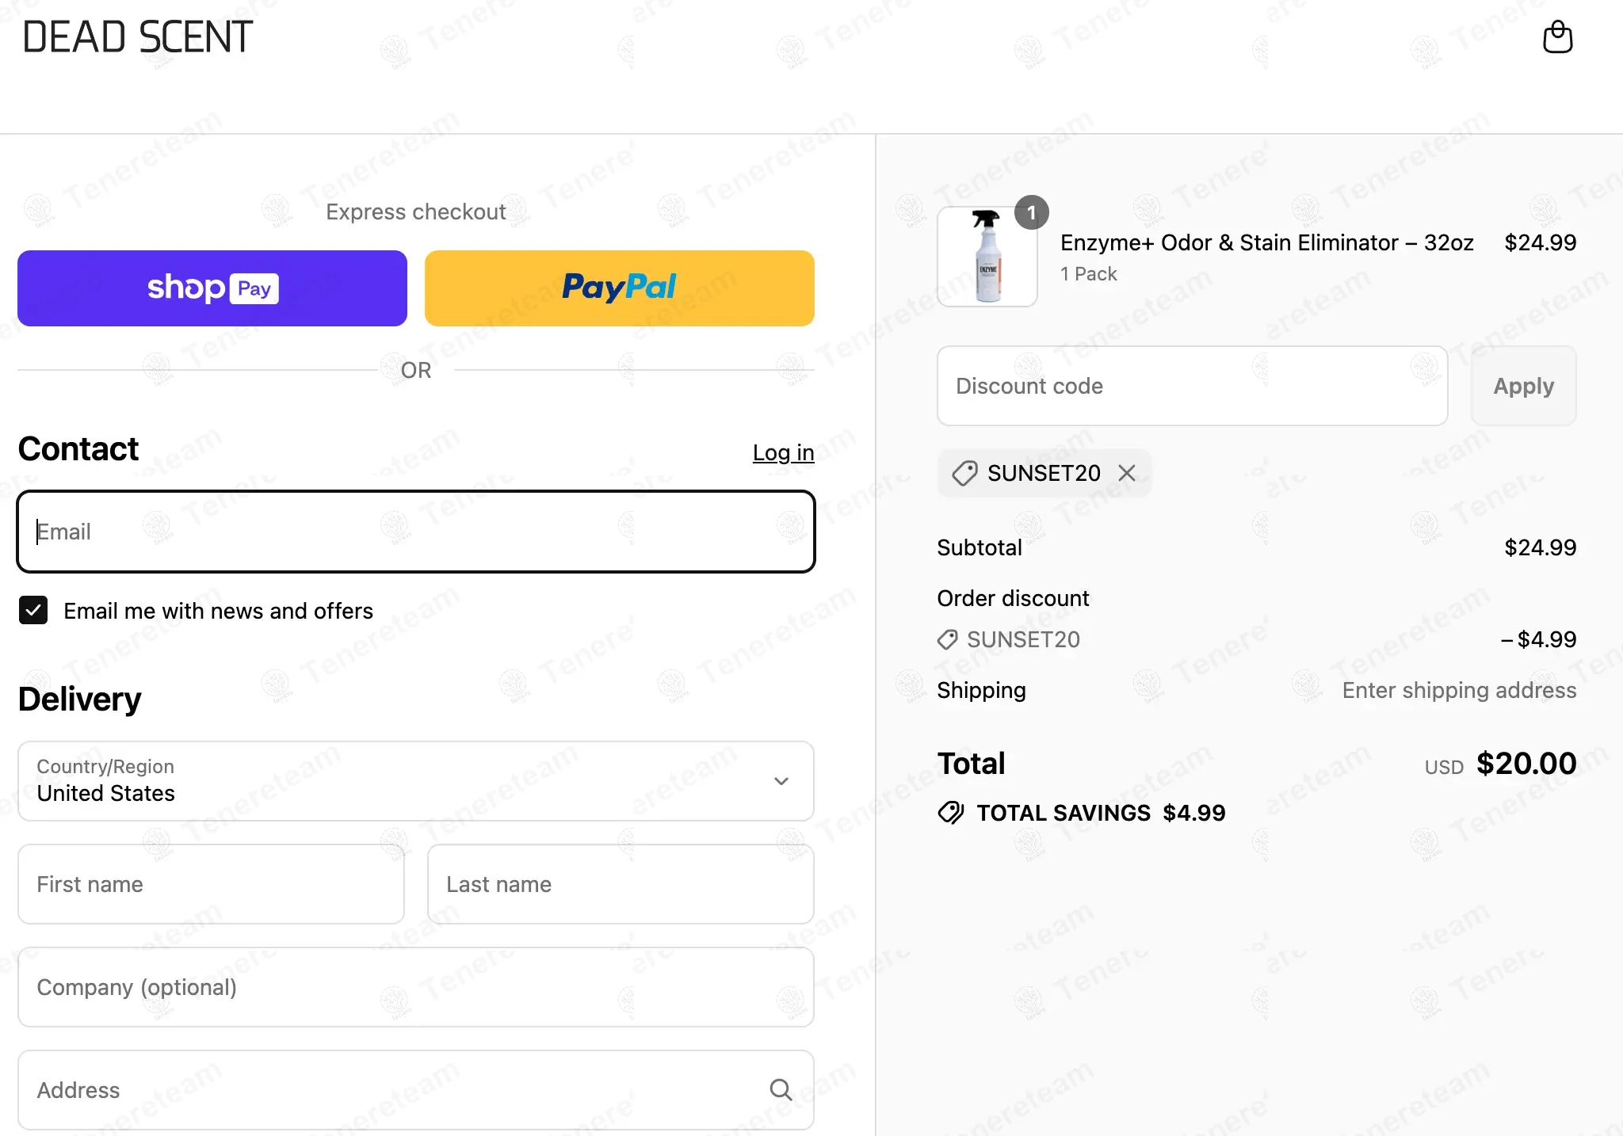Pay with PayPal express checkout

point(620,288)
